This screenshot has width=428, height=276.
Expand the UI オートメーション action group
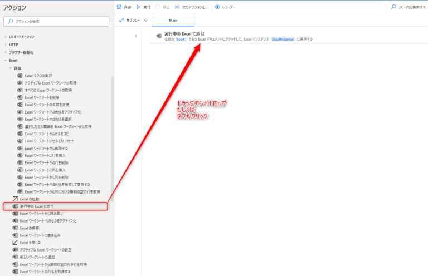tap(6, 37)
